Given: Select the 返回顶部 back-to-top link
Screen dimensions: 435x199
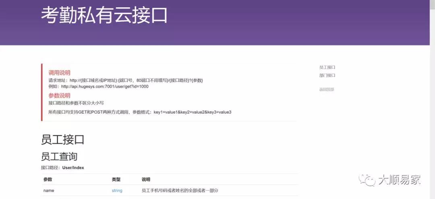Looking at the screenshot, I should point(327,89).
